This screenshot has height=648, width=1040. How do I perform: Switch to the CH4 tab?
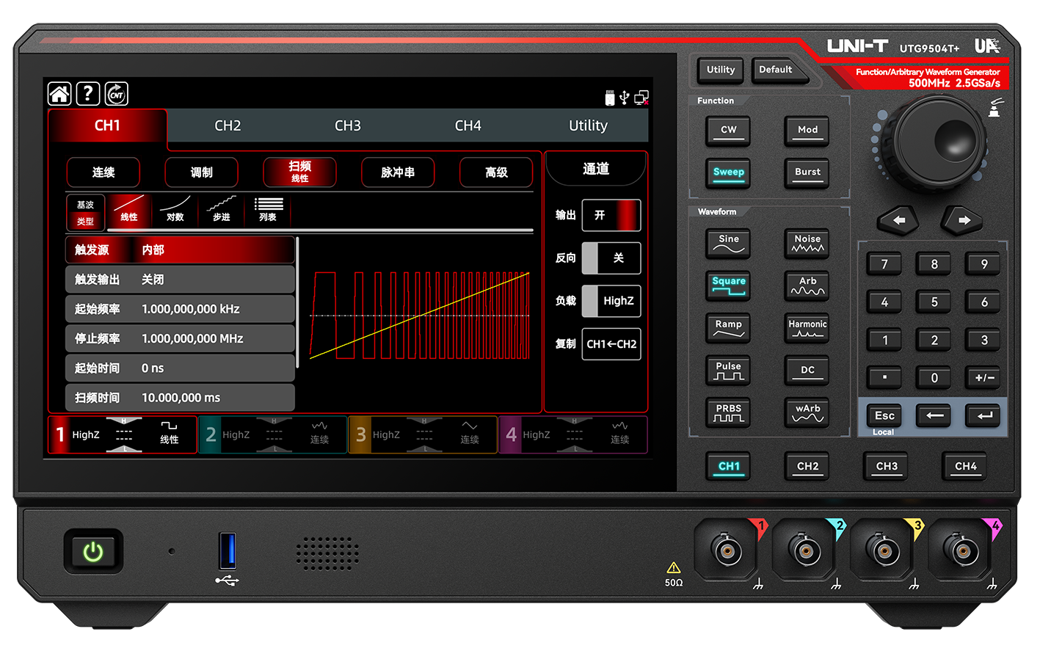click(x=468, y=125)
